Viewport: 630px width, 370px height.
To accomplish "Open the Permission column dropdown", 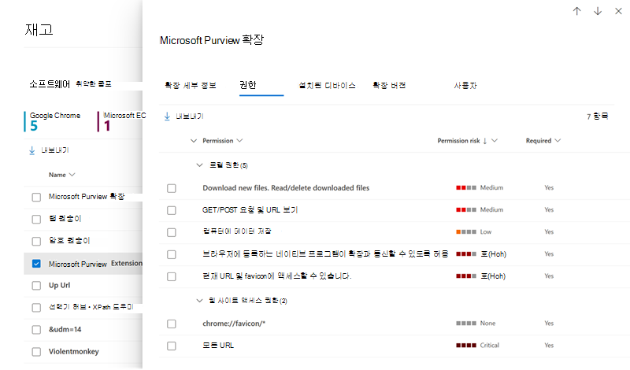I will coord(240,141).
